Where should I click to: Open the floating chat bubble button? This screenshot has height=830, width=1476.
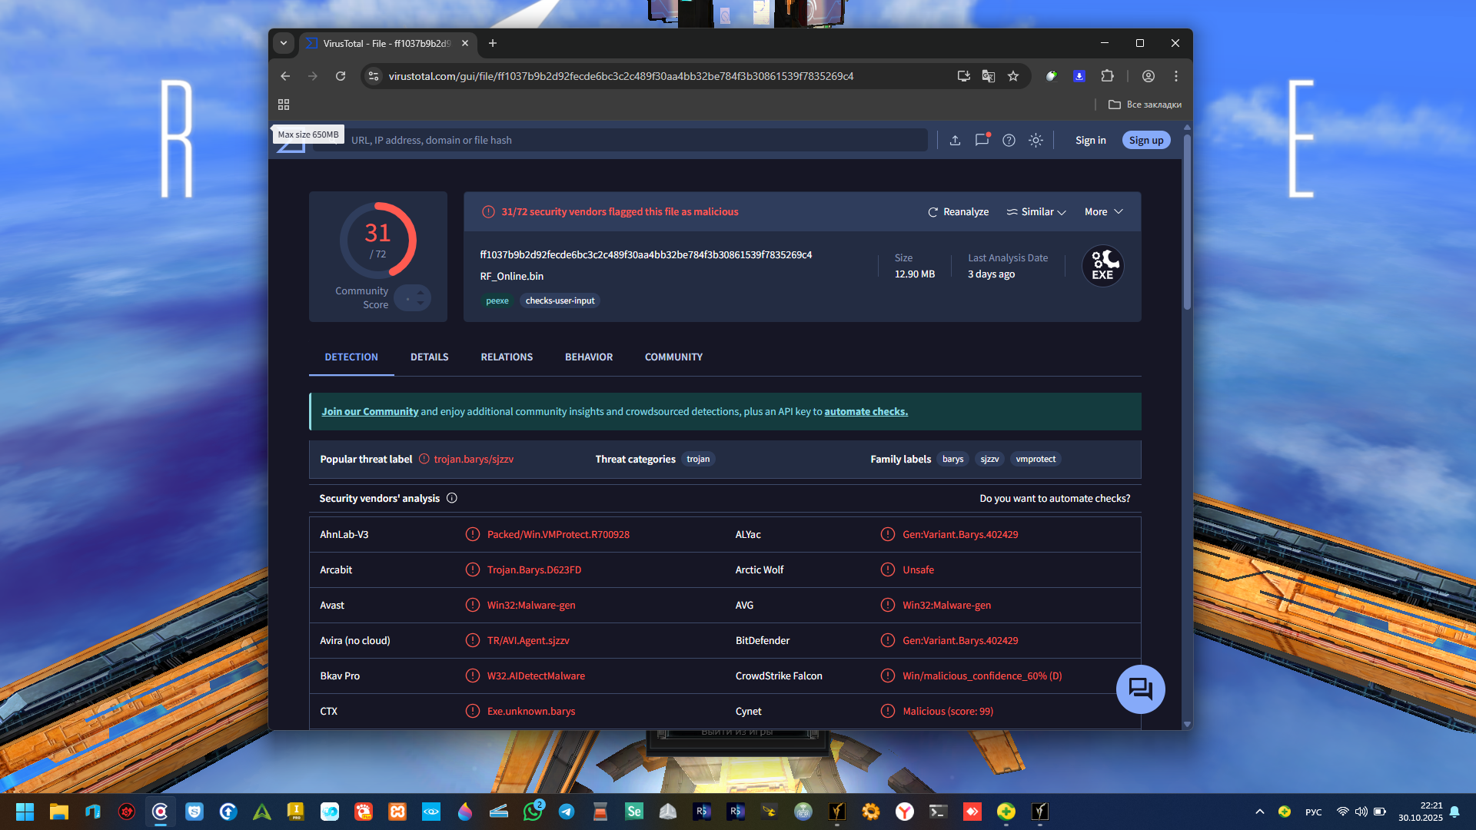(x=1140, y=689)
